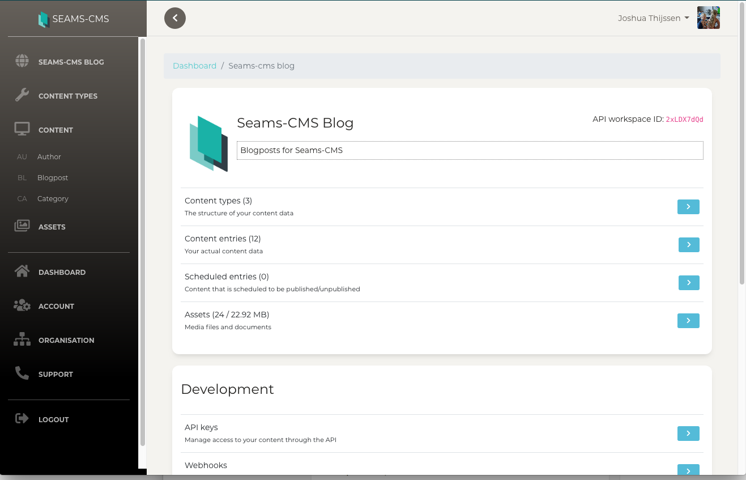Open the Joshua Thijssen account dropdown
746x480 pixels.
tap(653, 18)
